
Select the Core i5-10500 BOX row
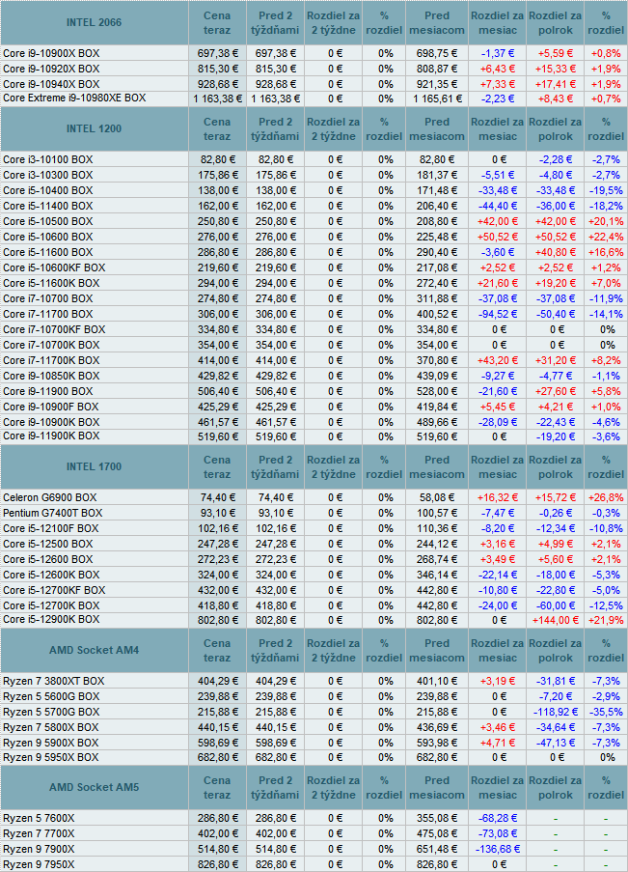tap(48, 222)
